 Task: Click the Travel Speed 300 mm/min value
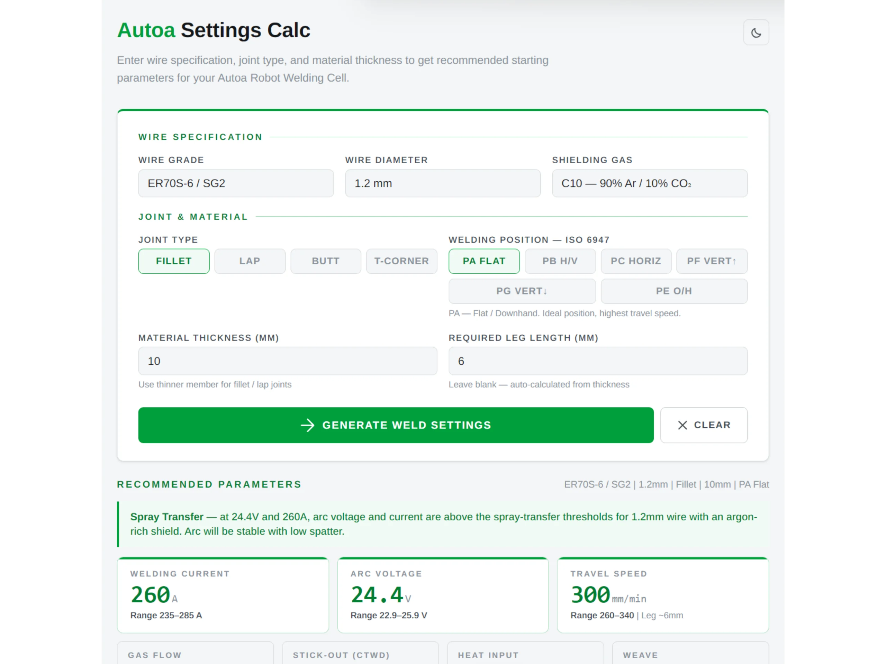pos(608,595)
